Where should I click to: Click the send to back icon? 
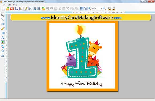pos(77,9)
